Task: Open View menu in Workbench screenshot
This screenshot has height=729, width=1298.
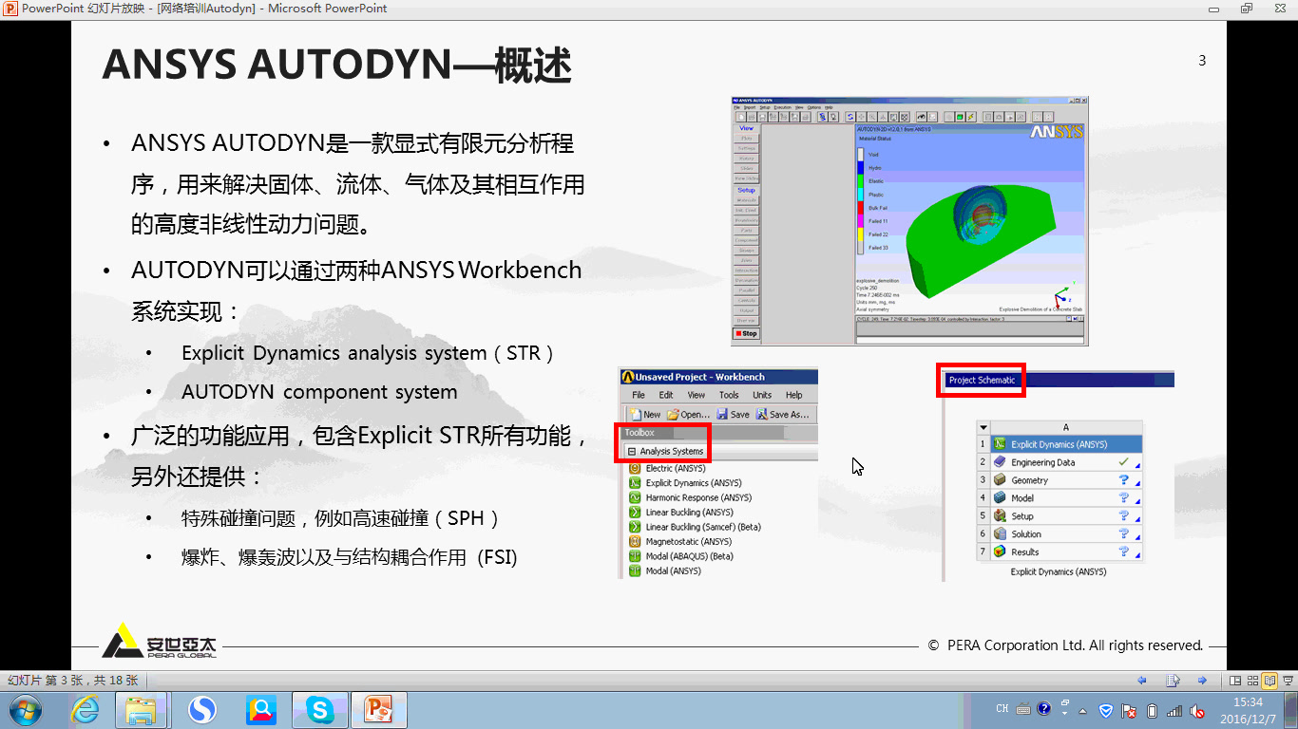Action: pyautogui.click(x=697, y=395)
